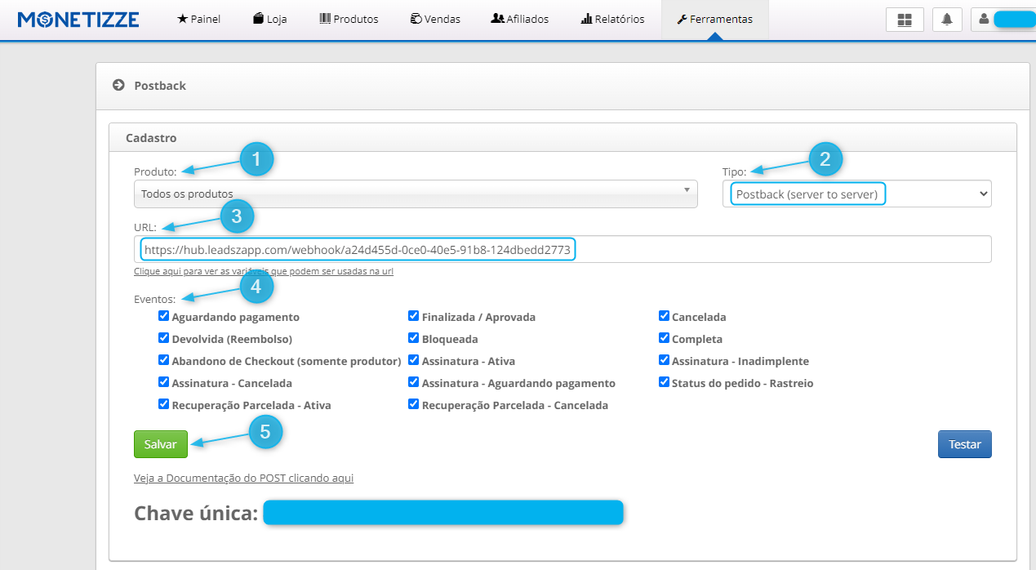Disable the Cancelada event checkbox
The image size is (1036, 570).
[x=665, y=316]
